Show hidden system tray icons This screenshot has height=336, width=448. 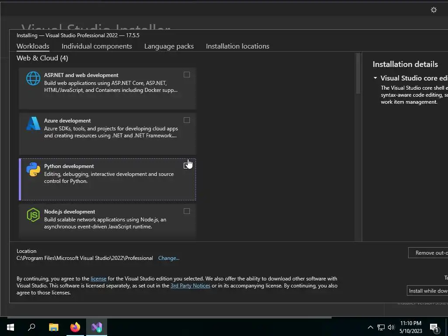(370, 327)
